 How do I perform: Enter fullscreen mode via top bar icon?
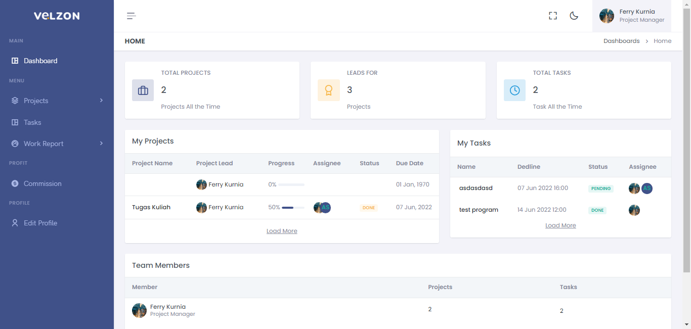[553, 16]
